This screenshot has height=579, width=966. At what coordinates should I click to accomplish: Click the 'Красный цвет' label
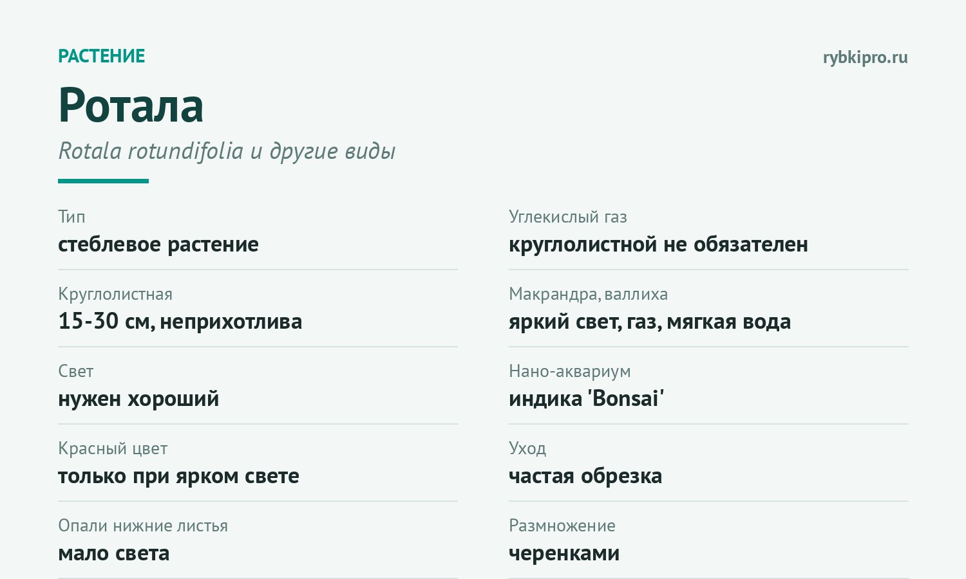(x=113, y=448)
